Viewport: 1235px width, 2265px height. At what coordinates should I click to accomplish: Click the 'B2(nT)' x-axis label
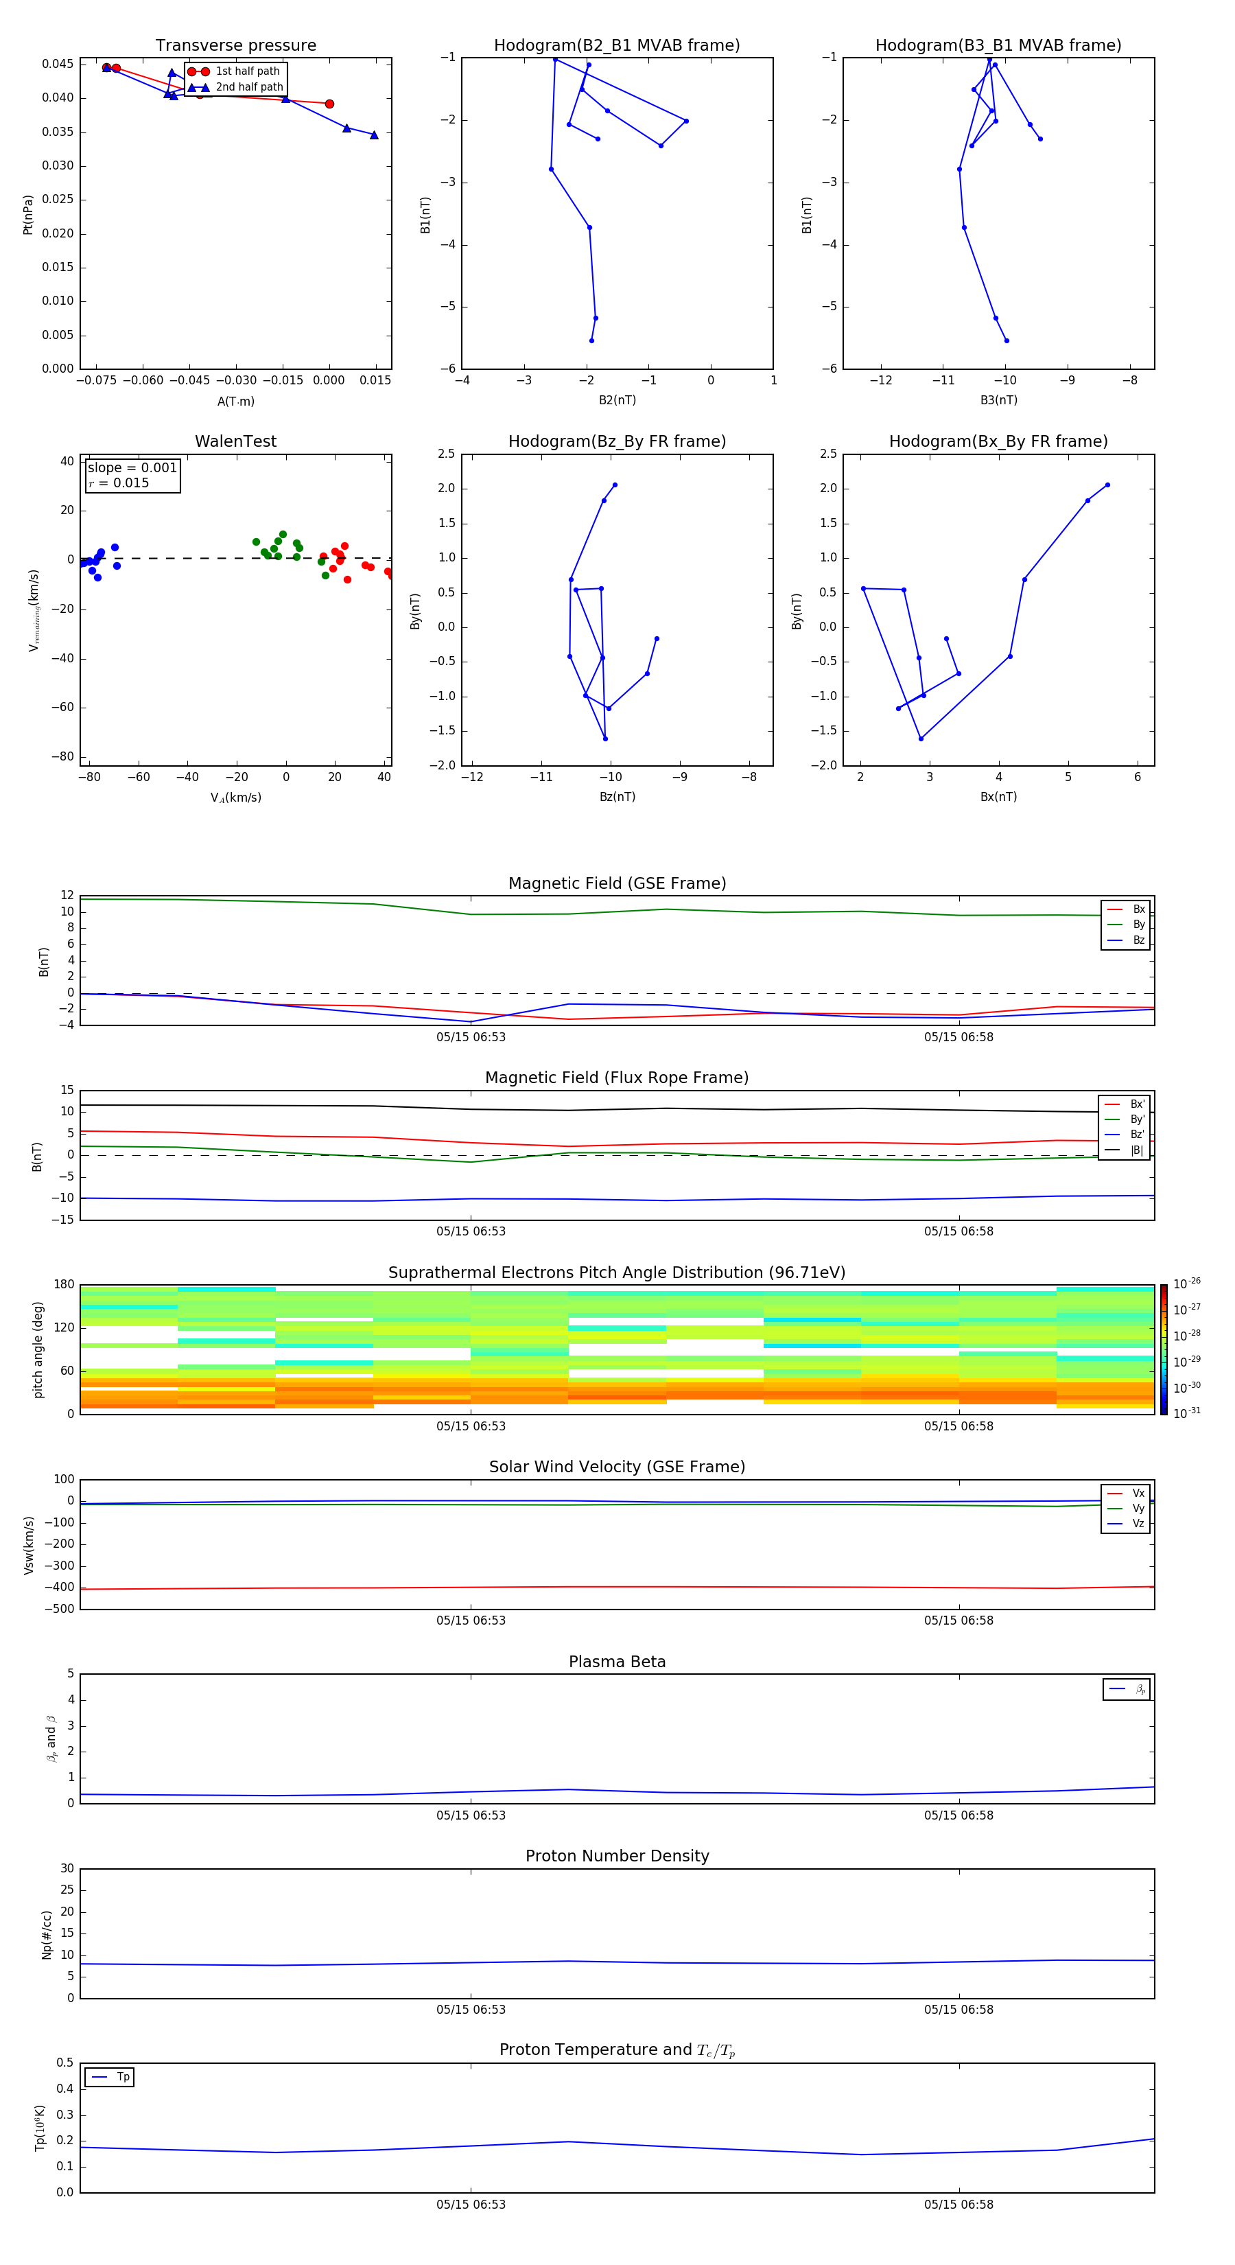click(617, 400)
